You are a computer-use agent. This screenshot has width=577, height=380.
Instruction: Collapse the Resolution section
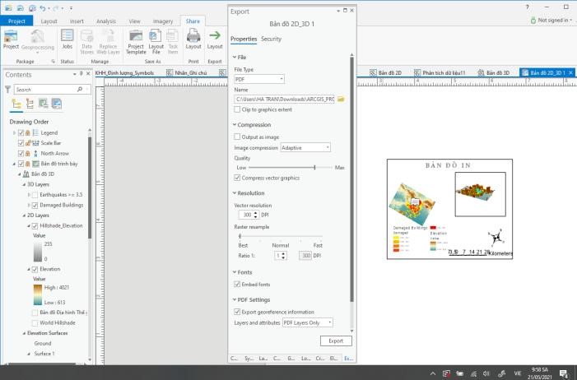tap(235, 192)
